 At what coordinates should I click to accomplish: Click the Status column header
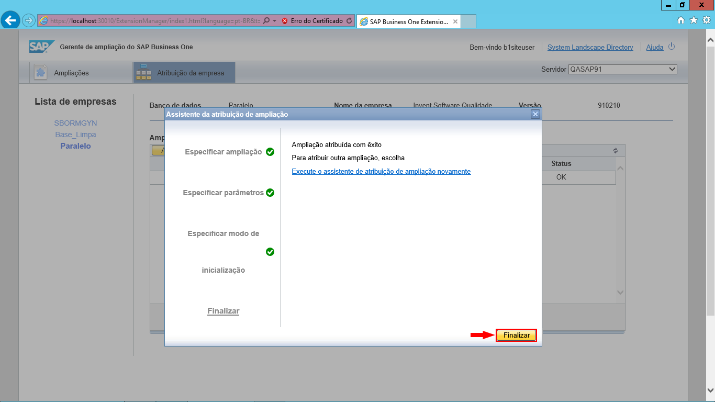point(561,164)
